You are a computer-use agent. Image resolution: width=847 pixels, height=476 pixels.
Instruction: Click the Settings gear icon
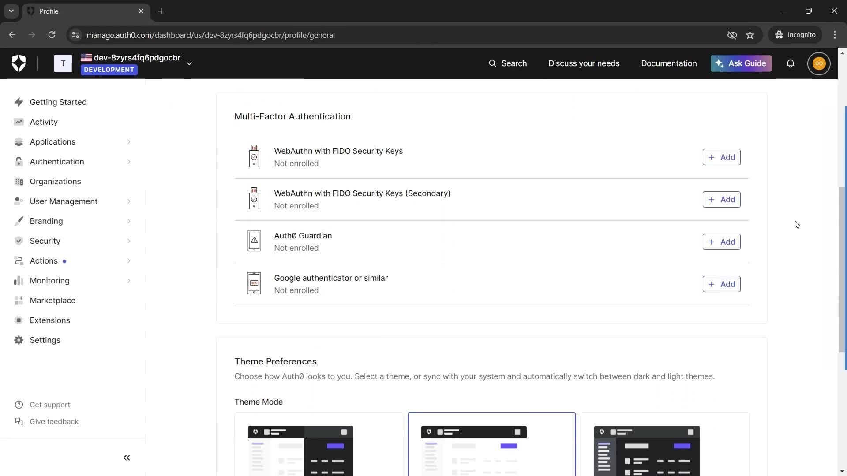19,340
